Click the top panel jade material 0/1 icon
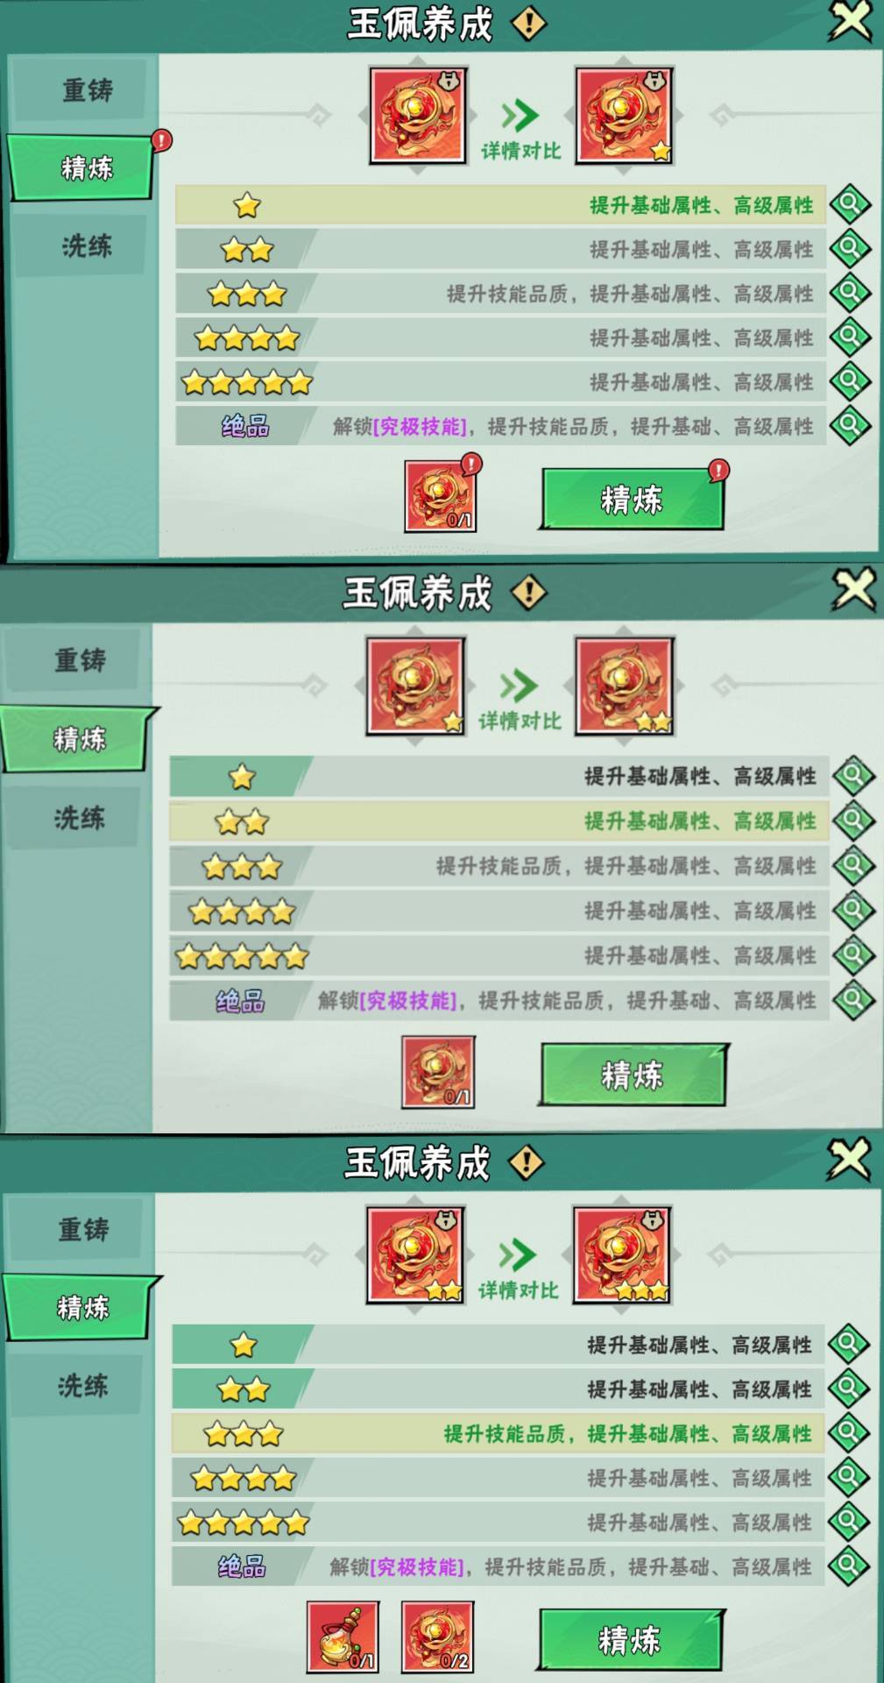This screenshot has height=1683, width=884. 440,497
